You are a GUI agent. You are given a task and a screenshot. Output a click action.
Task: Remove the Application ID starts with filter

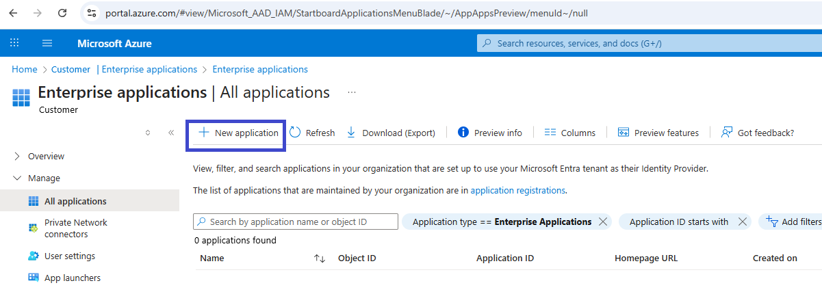(x=743, y=222)
